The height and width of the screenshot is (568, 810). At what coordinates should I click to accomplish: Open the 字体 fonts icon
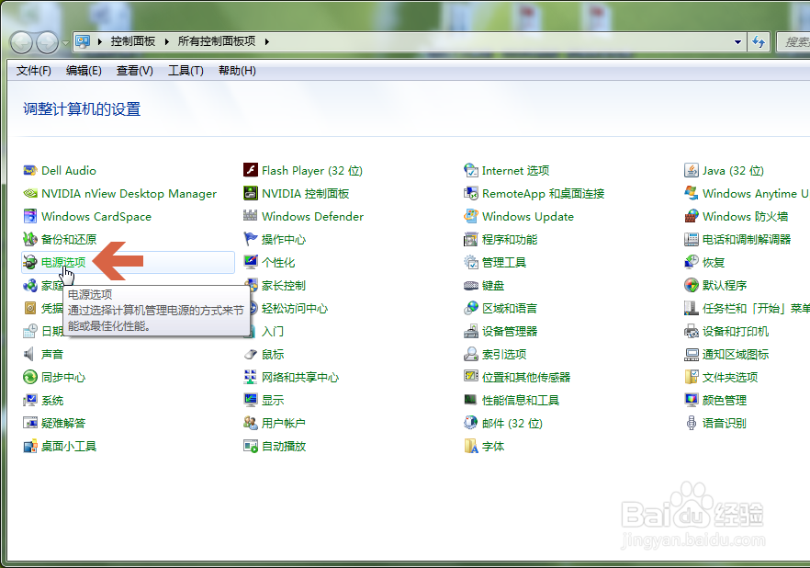click(x=471, y=446)
